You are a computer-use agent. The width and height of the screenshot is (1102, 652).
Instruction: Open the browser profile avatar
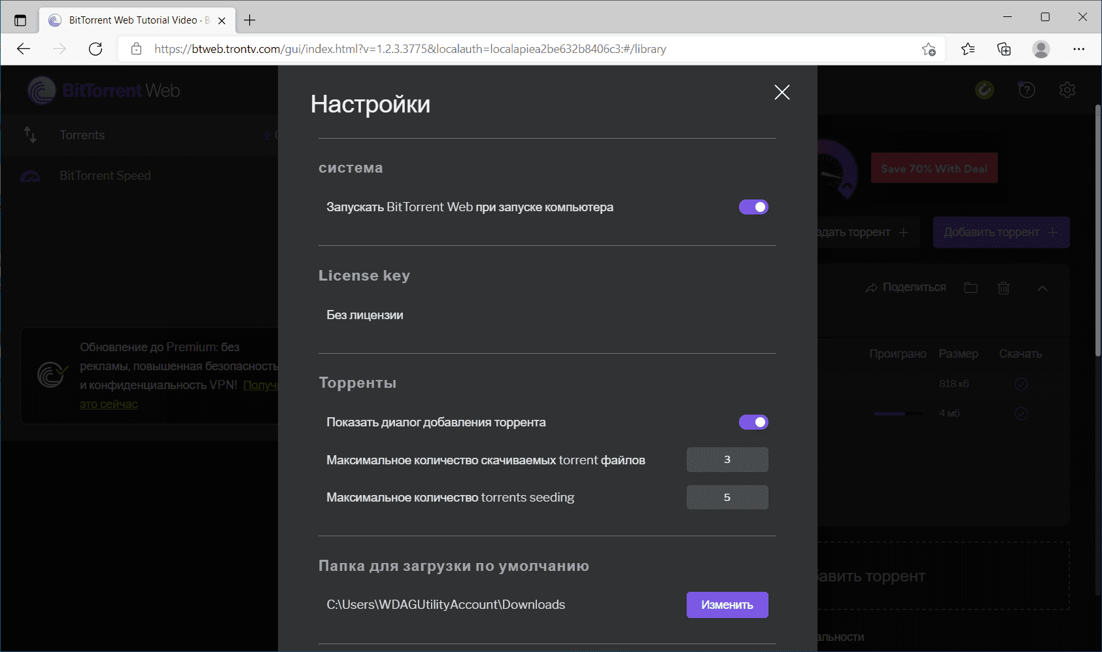tap(1041, 49)
